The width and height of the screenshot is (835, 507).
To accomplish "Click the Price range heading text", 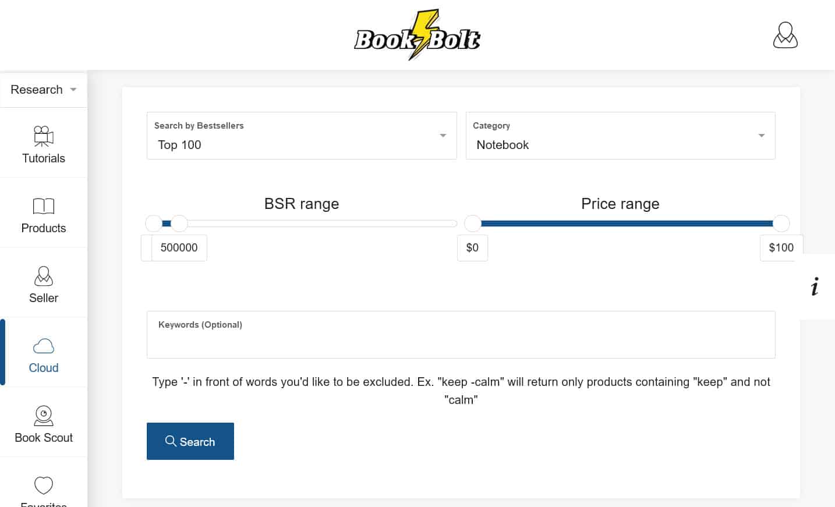I will coord(620,204).
